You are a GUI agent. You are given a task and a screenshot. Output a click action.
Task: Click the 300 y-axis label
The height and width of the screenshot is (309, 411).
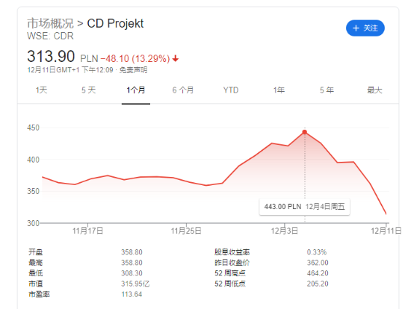34,223
